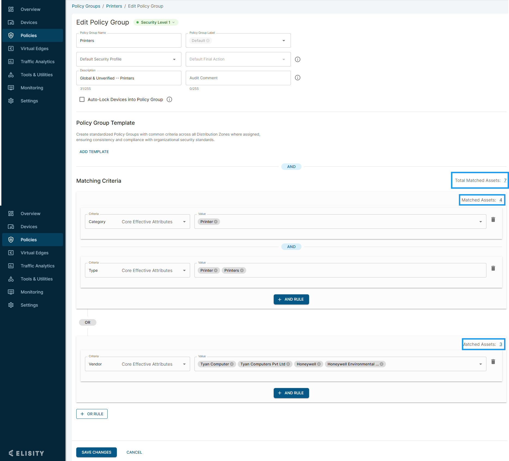Open Tools & Utilities in the upper sidebar
The height and width of the screenshot is (461, 509).
33,75
